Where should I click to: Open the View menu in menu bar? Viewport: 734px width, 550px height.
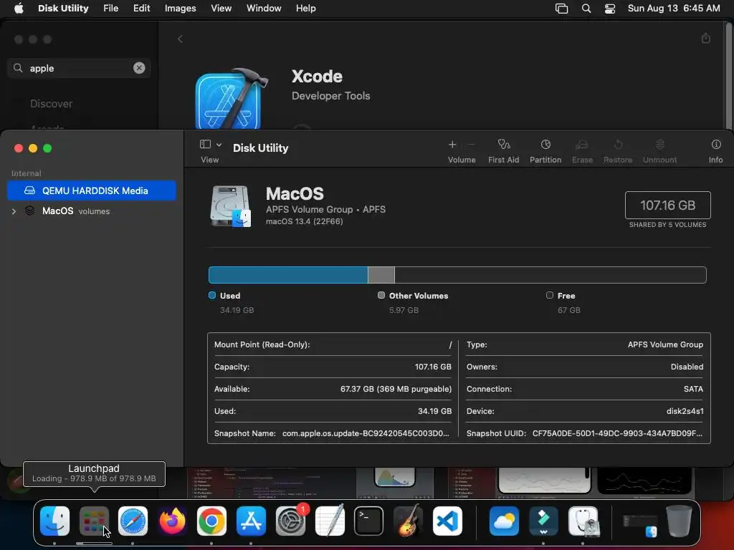221,9
